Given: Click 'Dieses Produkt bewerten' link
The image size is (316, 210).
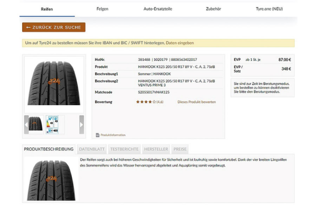Looking at the screenshot, I should 196,102.
